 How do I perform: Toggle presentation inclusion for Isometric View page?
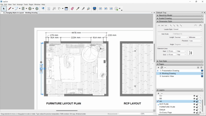[202, 76]
